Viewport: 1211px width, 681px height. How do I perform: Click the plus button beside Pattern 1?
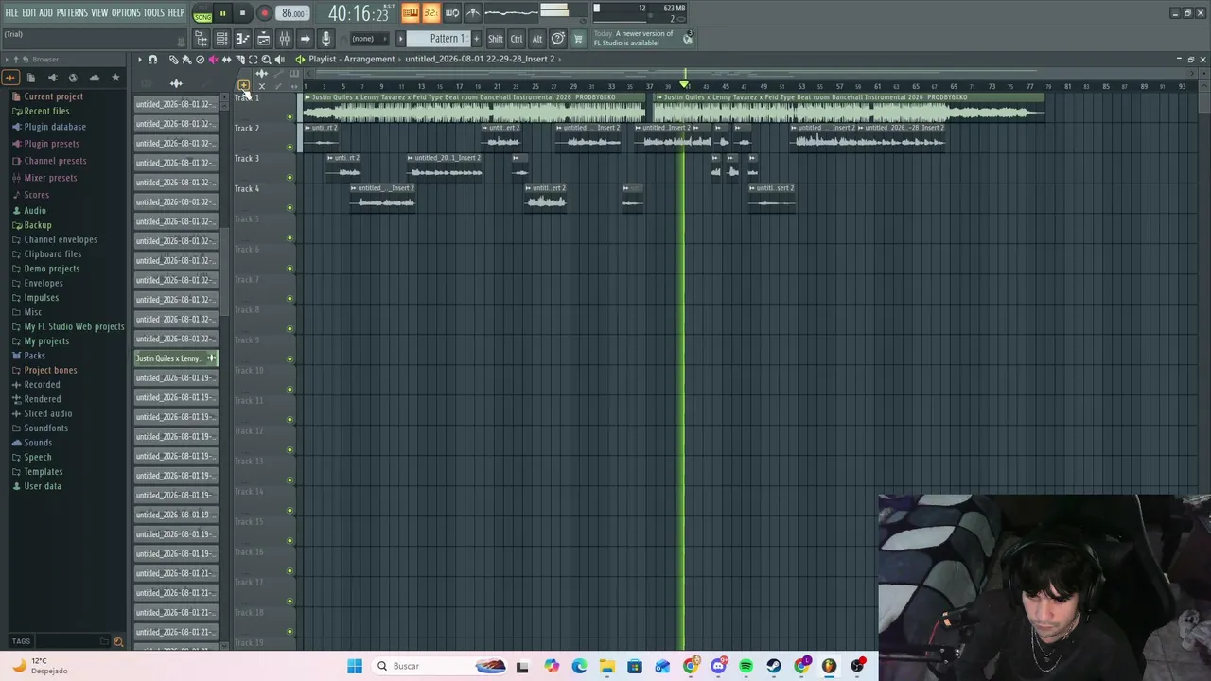[476, 39]
